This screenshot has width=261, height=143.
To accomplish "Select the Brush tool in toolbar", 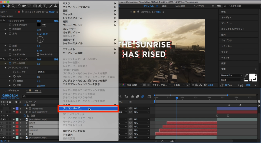I will coord(51,6).
